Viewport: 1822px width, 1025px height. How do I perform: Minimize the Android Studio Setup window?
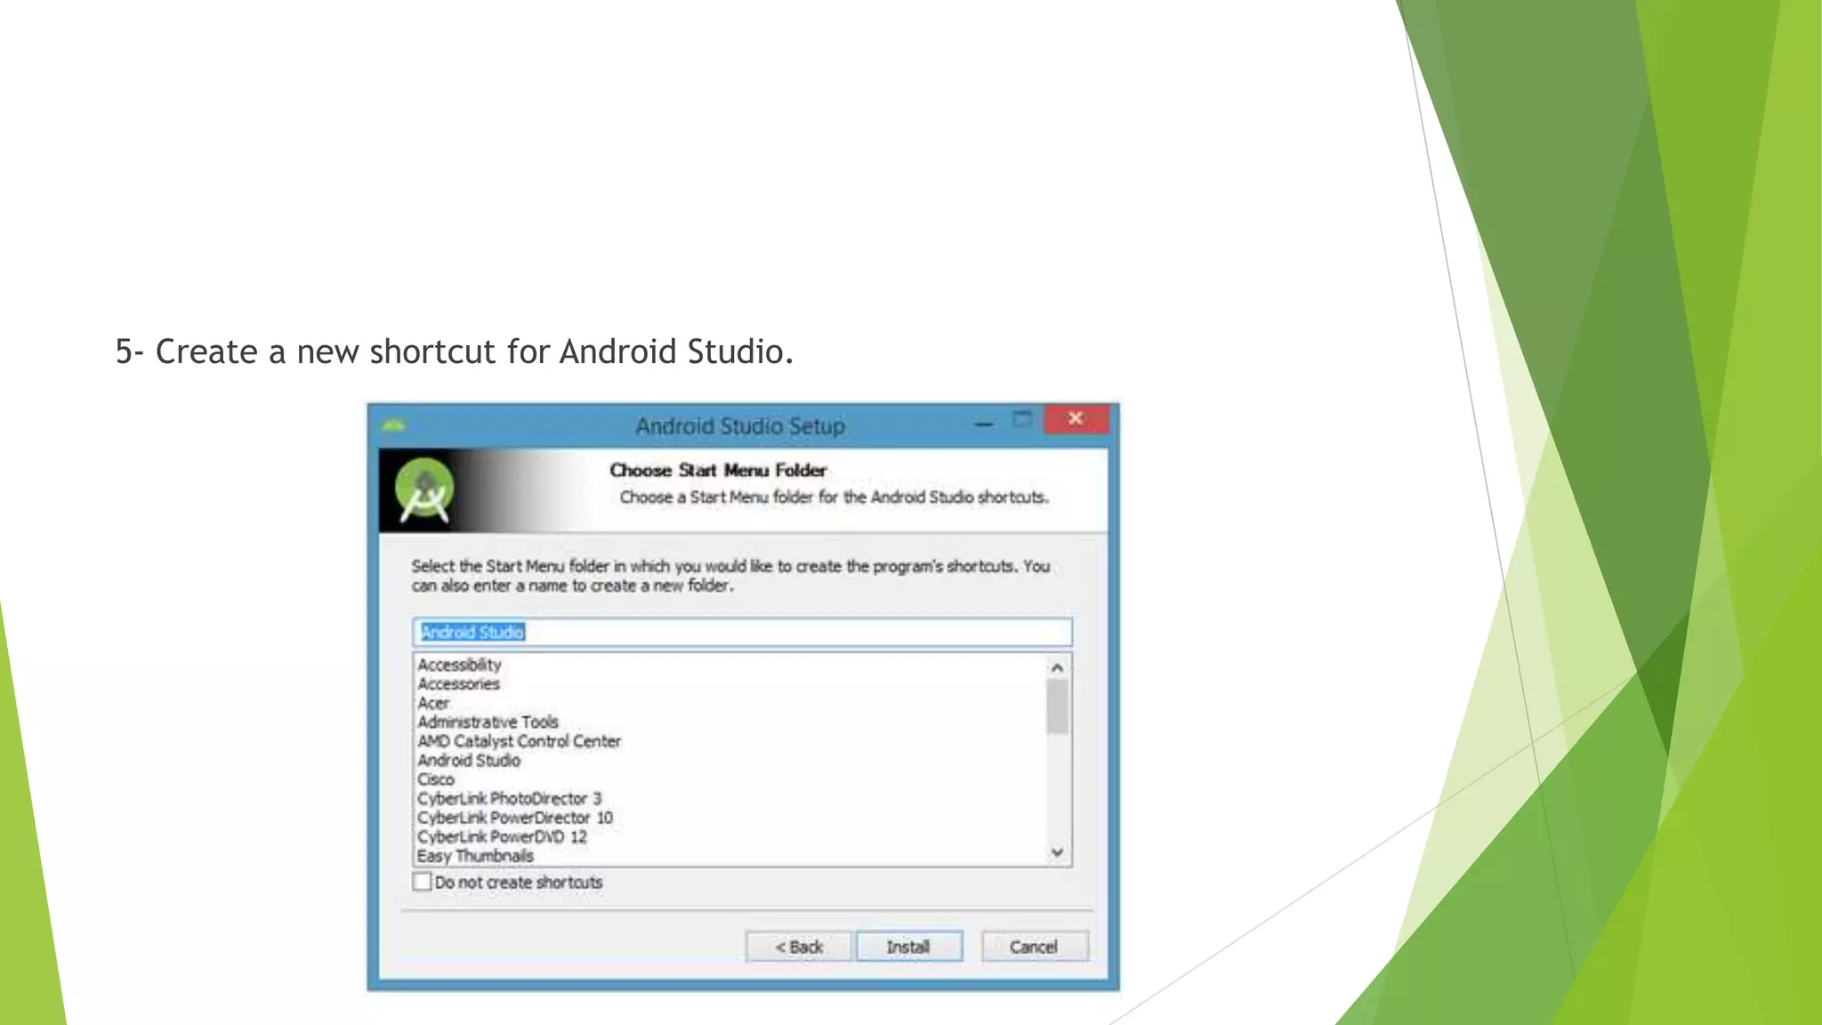[x=984, y=424]
